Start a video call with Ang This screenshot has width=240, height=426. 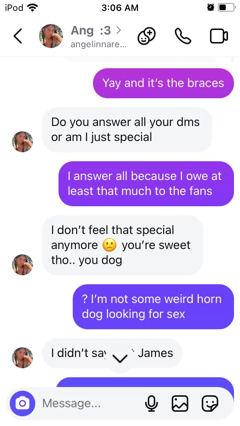tap(219, 36)
